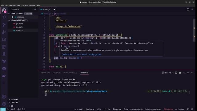
Task: Select main.go under Open Editors
Action: pos(21,17)
